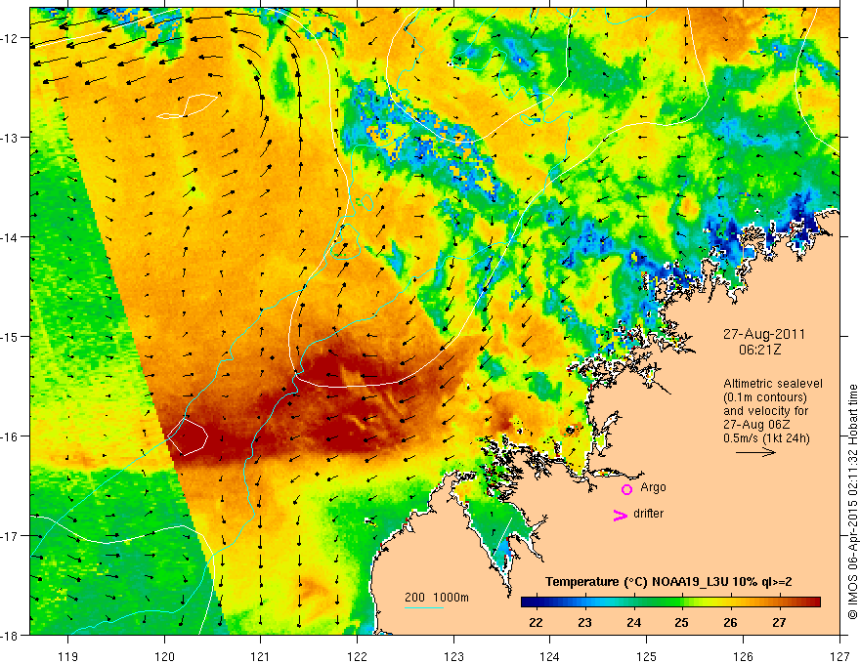The height and width of the screenshot is (664, 860).
Task: Click the cyan isobath legend line under 200 1000m
Action: [423, 607]
